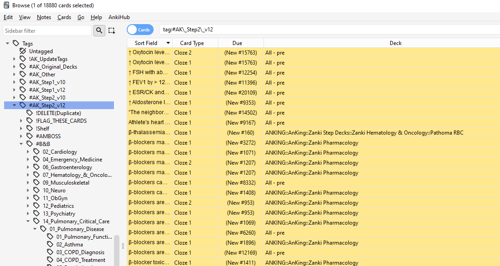The image size is (500, 266).
Task: Sort by the Due column header
Action: click(x=237, y=43)
